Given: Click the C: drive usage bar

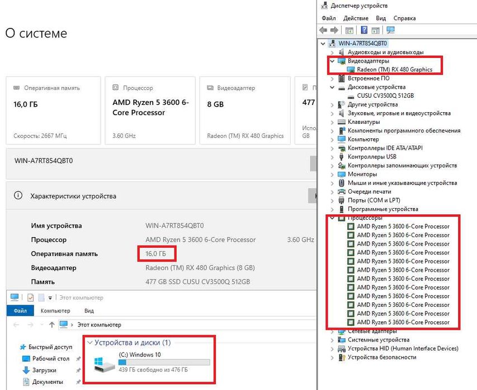Looking at the screenshot, I should tap(164, 362).
